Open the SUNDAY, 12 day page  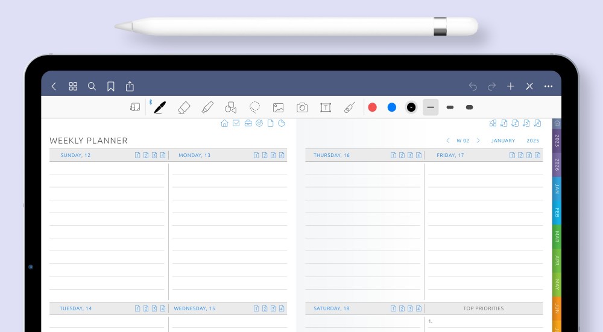75,156
